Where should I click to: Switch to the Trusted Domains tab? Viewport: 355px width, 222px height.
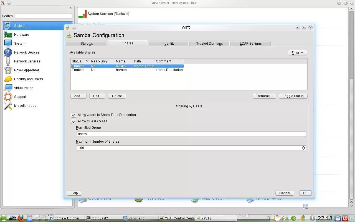pyautogui.click(x=210, y=44)
